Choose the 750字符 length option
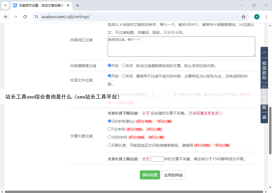 pos(109,129)
